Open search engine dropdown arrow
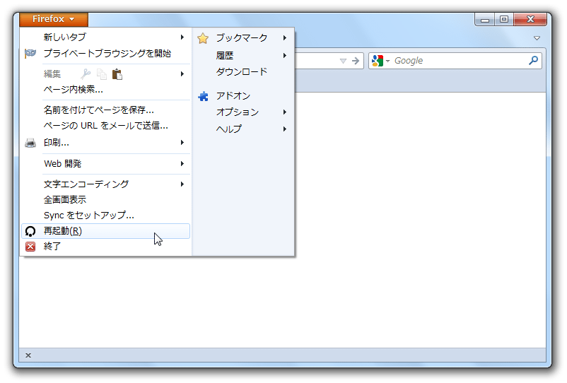 coord(387,61)
